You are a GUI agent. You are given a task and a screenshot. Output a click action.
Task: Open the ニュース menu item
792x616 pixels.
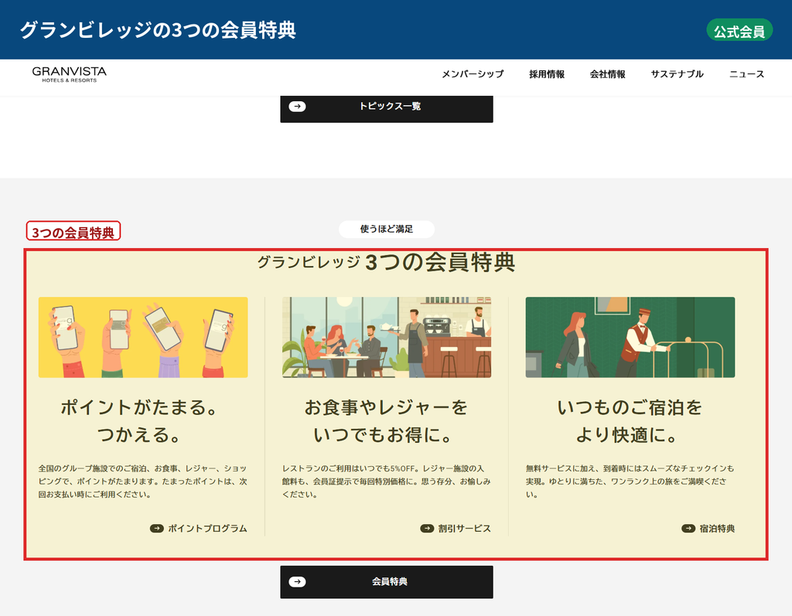pos(746,74)
